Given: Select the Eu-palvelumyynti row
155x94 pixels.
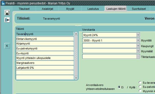Looking at the screenshot, I should click(45, 48).
